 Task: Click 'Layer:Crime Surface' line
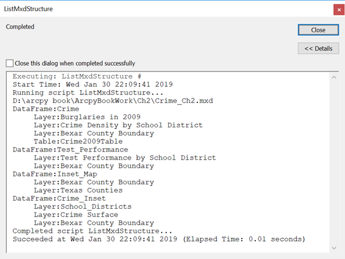tap(76, 215)
